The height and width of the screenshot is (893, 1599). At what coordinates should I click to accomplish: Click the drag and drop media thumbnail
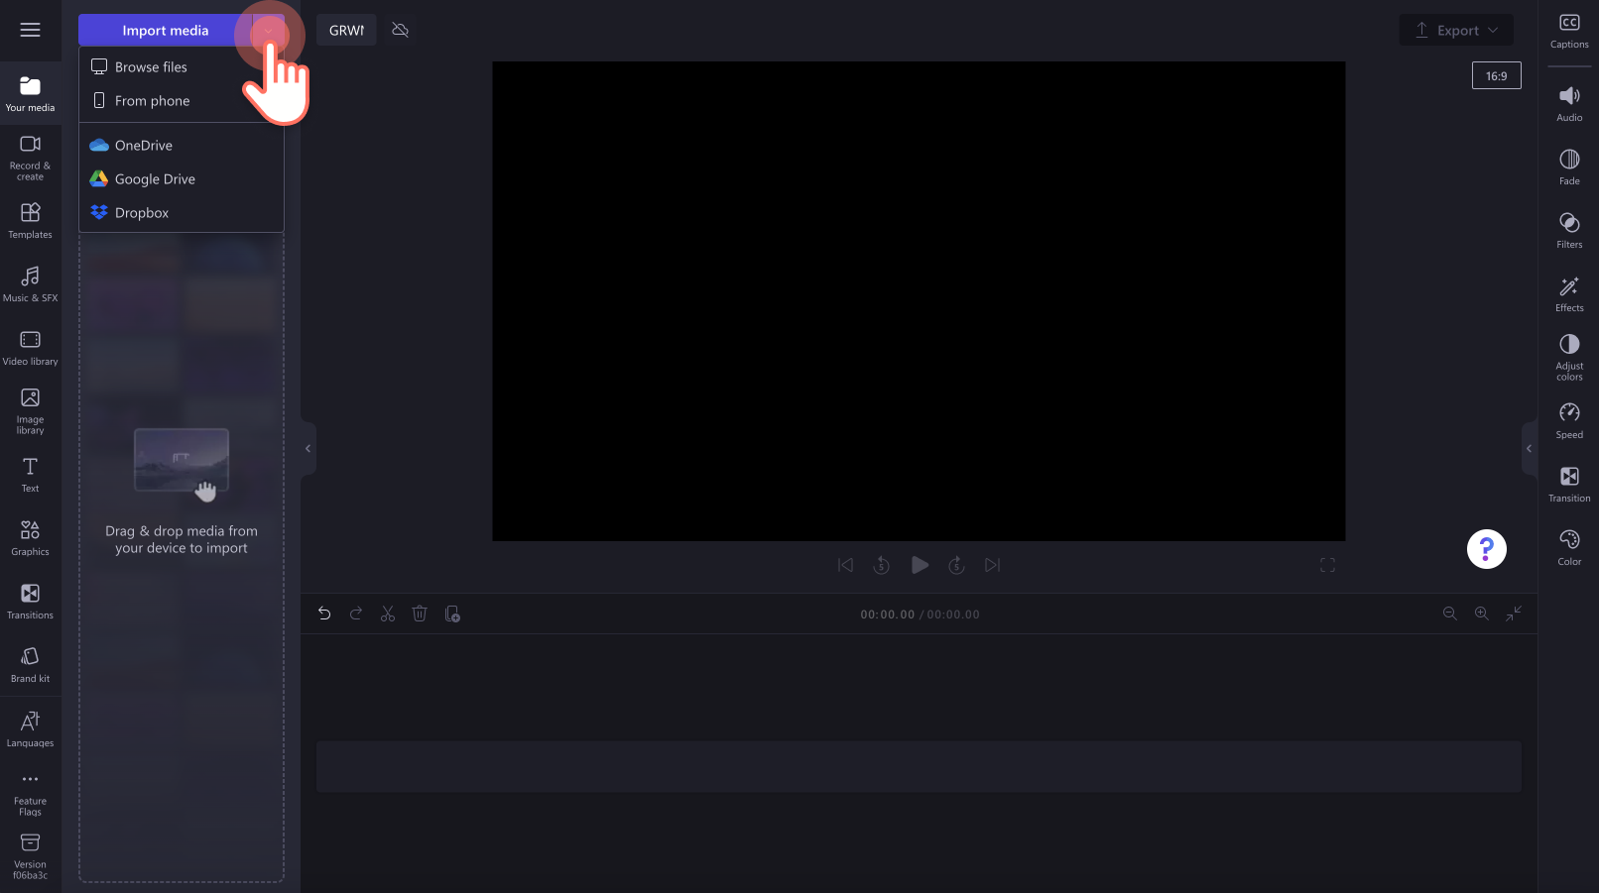[x=182, y=460]
